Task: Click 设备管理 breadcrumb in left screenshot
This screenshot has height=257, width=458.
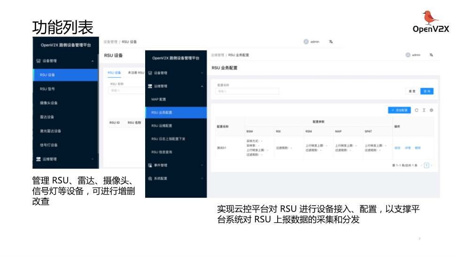Action: coord(110,42)
